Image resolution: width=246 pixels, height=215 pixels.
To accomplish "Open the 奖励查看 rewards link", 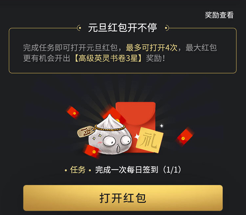I will (219, 15).
